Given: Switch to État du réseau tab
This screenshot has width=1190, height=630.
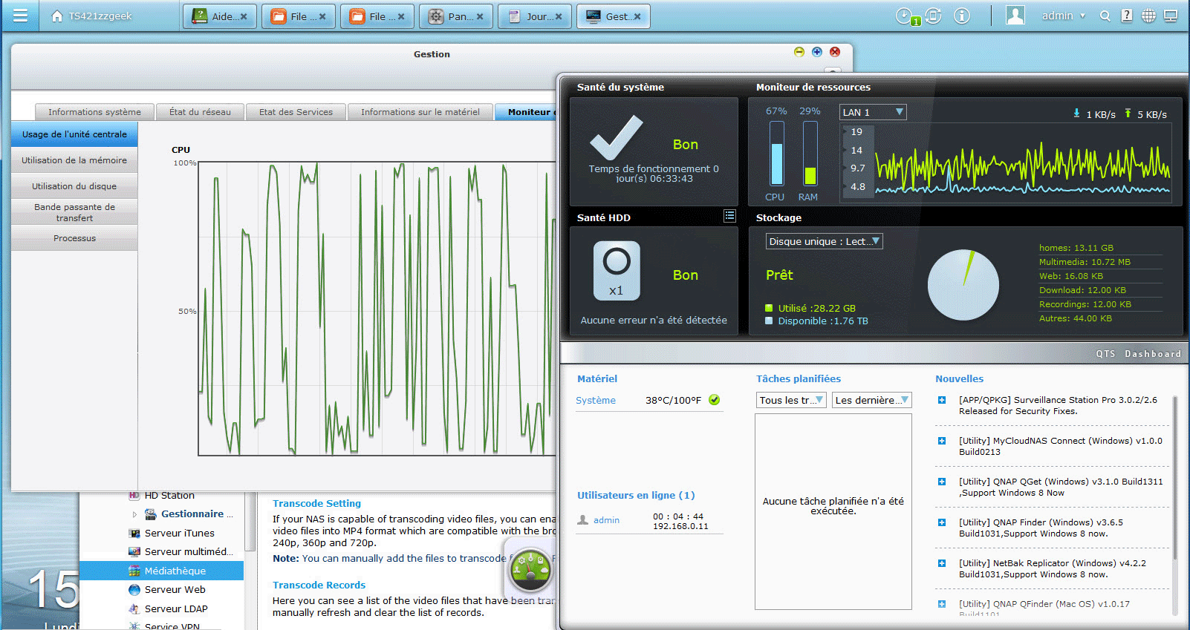Looking at the screenshot, I should click(x=200, y=112).
